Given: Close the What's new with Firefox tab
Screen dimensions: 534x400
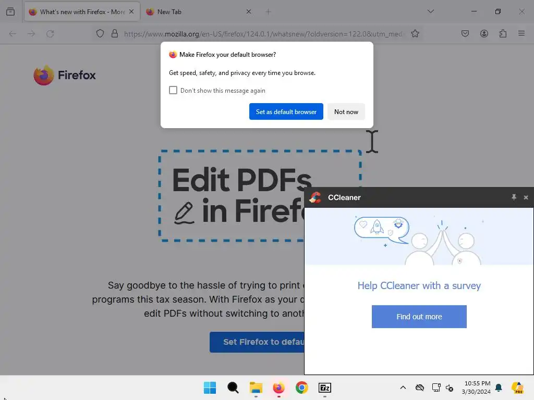Looking at the screenshot, I should (131, 11).
